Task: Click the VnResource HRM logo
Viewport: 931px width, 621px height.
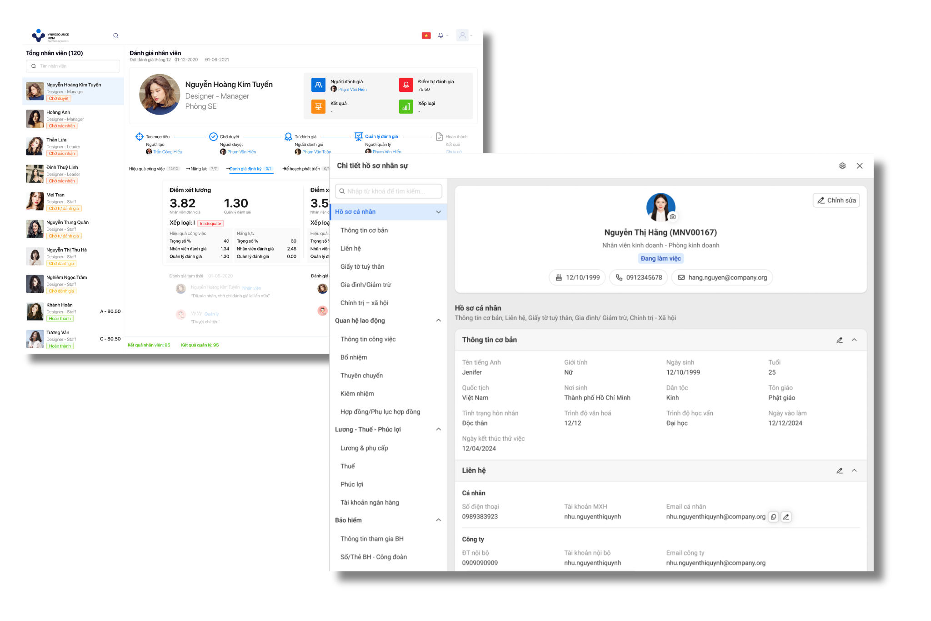Action: click(x=50, y=36)
